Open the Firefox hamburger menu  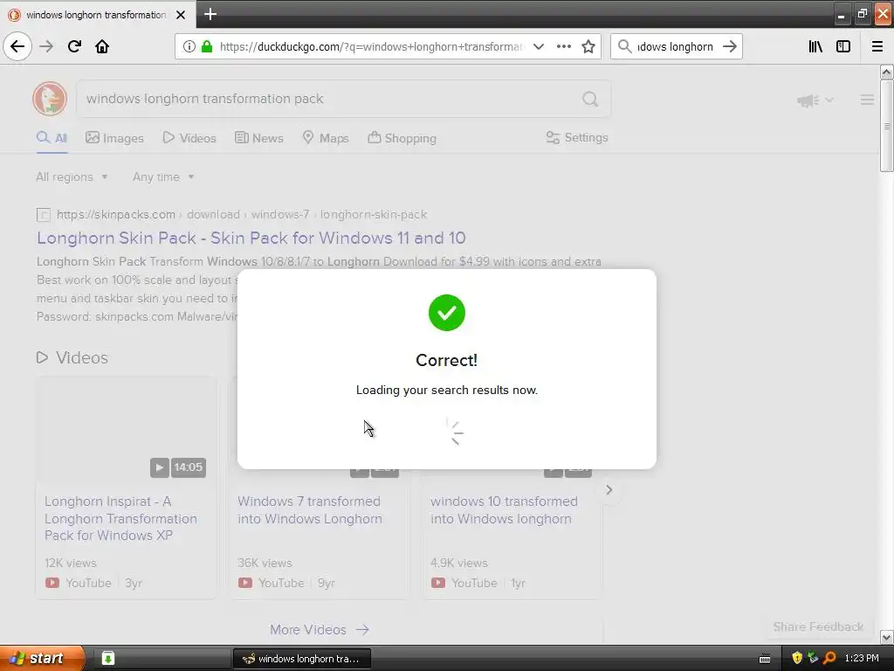click(x=877, y=46)
